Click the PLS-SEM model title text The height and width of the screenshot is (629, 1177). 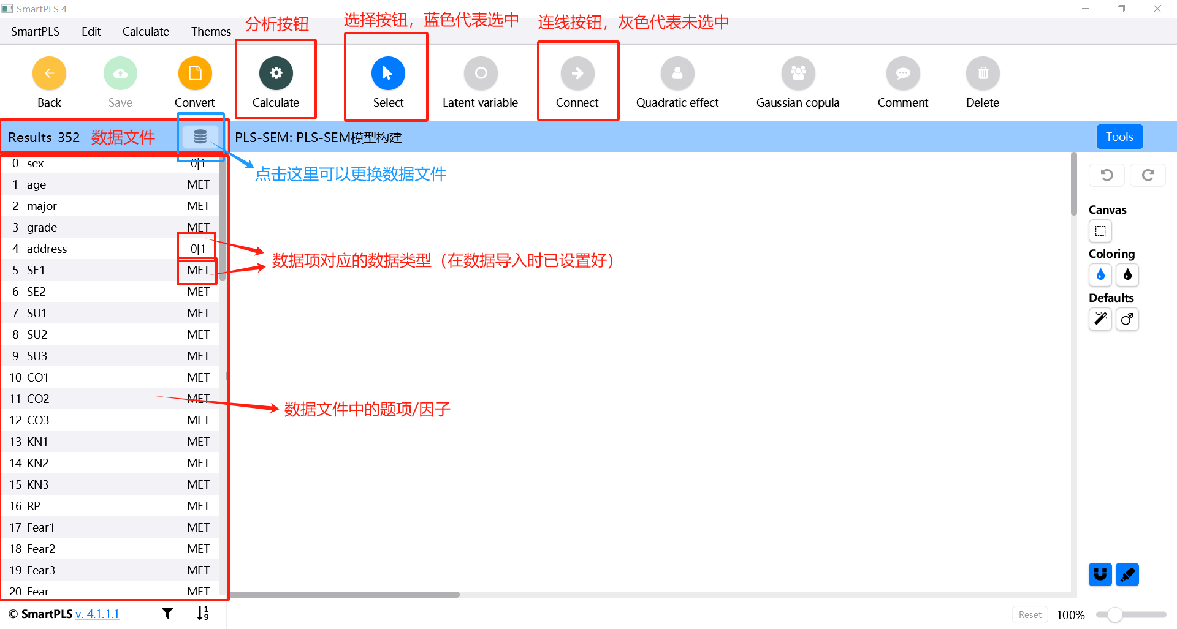point(318,137)
